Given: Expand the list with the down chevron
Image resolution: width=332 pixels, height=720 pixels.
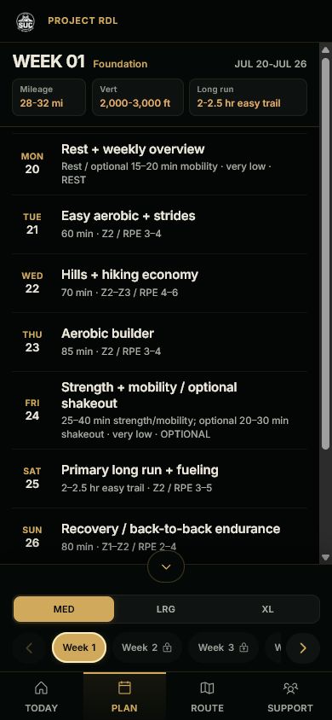Looking at the screenshot, I should click(166, 567).
